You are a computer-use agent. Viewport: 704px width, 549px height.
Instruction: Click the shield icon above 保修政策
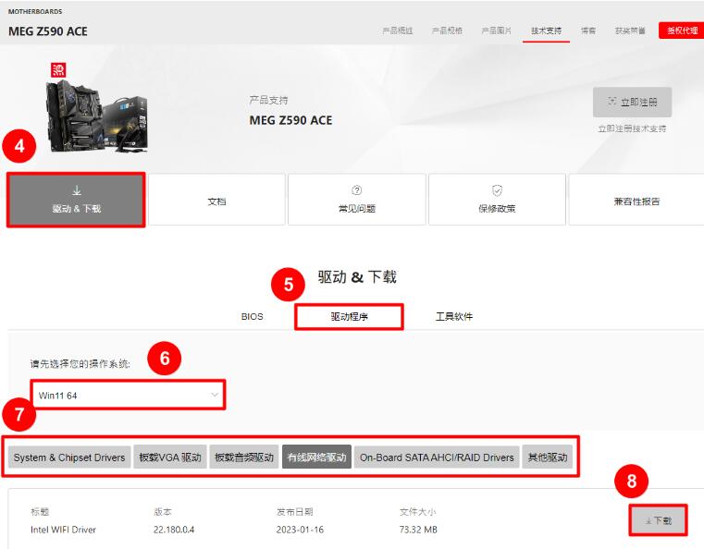click(497, 189)
